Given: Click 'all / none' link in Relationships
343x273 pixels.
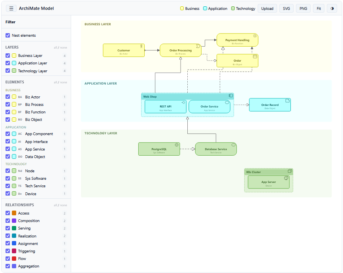Looking at the screenshot, I should (x=60, y=205).
